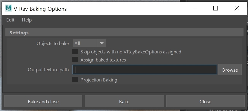This screenshot has width=248, height=111.
Task: Select the All value in the Objects to bake combo box
Action: tap(85, 43)
